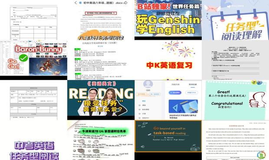Open the 任务型阅读理解 calendar graphic thumbnail
Viewport: 269px width, 160px height.
click(235, 20)
